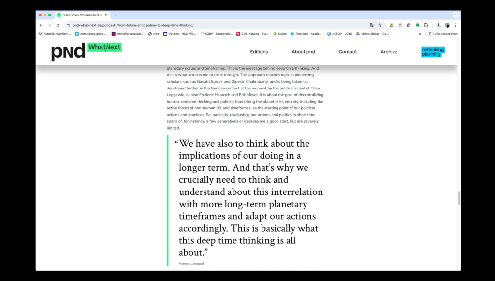Click the About pnd navigation link

click(303, 52)
